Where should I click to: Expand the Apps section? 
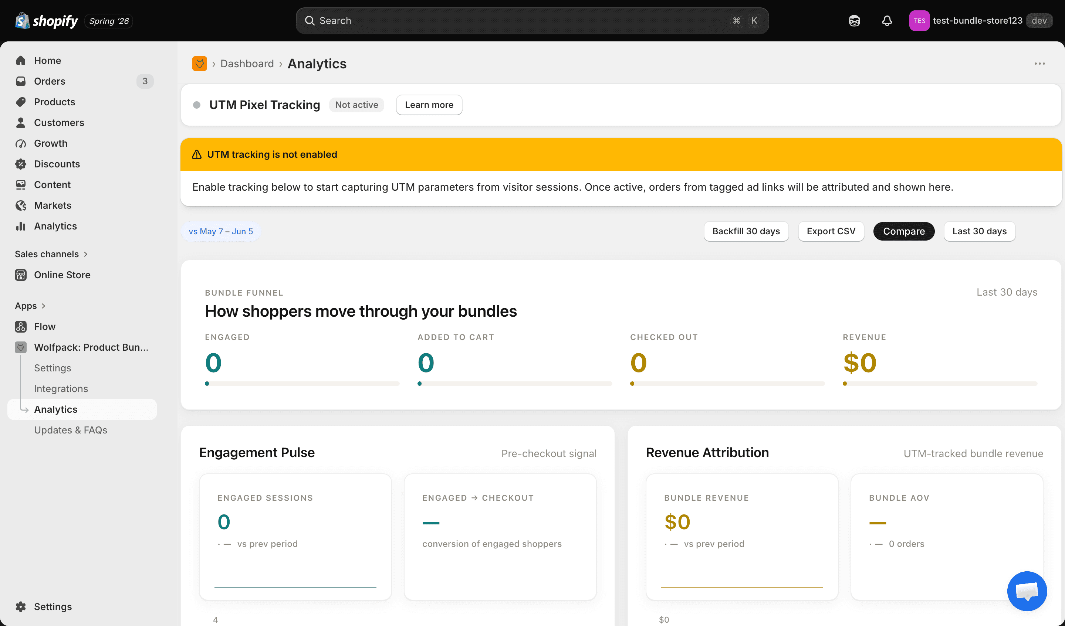click(x=30, y=305)
